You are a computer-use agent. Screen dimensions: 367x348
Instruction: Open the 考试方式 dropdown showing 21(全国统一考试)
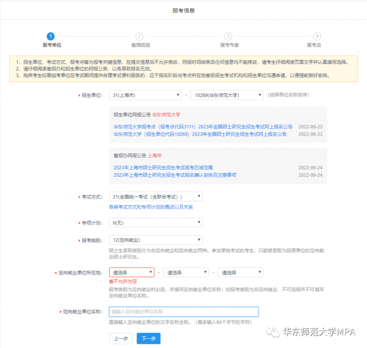pos(155,197)
